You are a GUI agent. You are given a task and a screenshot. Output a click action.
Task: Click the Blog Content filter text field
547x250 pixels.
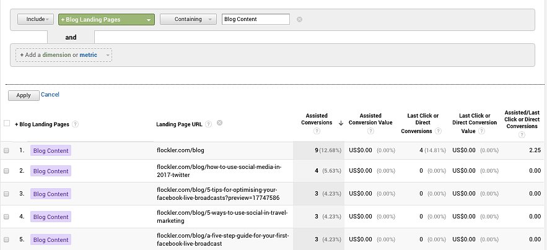256,19
